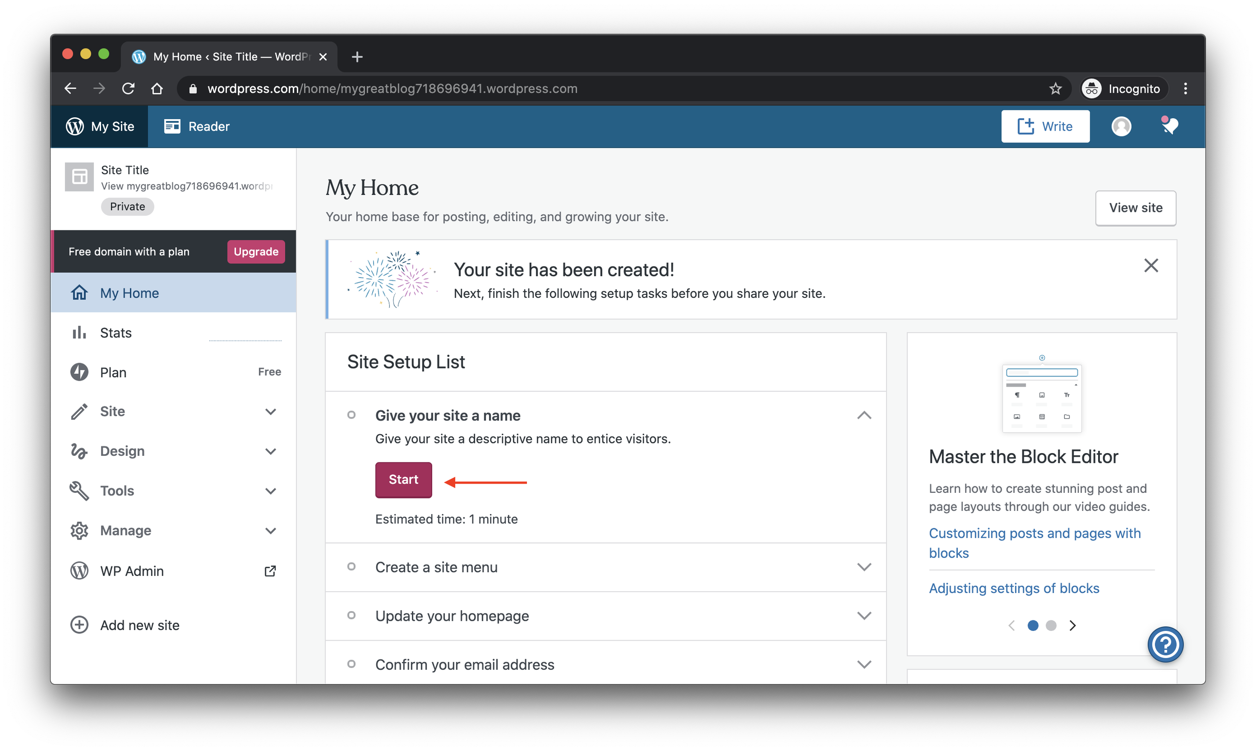1256x751 pixels.
Task: Click the View site button
Action: click(x=1135, y=207)
